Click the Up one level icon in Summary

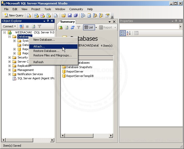click(x=61, y=27)
